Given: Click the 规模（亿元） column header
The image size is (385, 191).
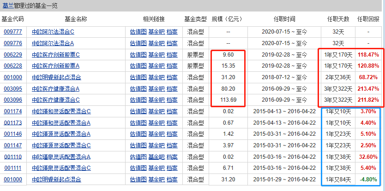Looking at the screenshot, I should 227,19.
